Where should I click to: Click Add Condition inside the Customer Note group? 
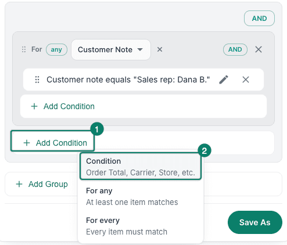click(x=143, y=106)
